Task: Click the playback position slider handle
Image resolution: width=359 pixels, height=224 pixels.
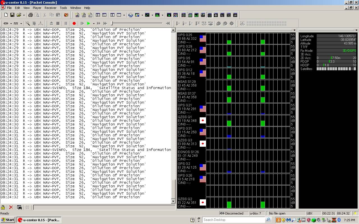Action: [x=112, y=24]
